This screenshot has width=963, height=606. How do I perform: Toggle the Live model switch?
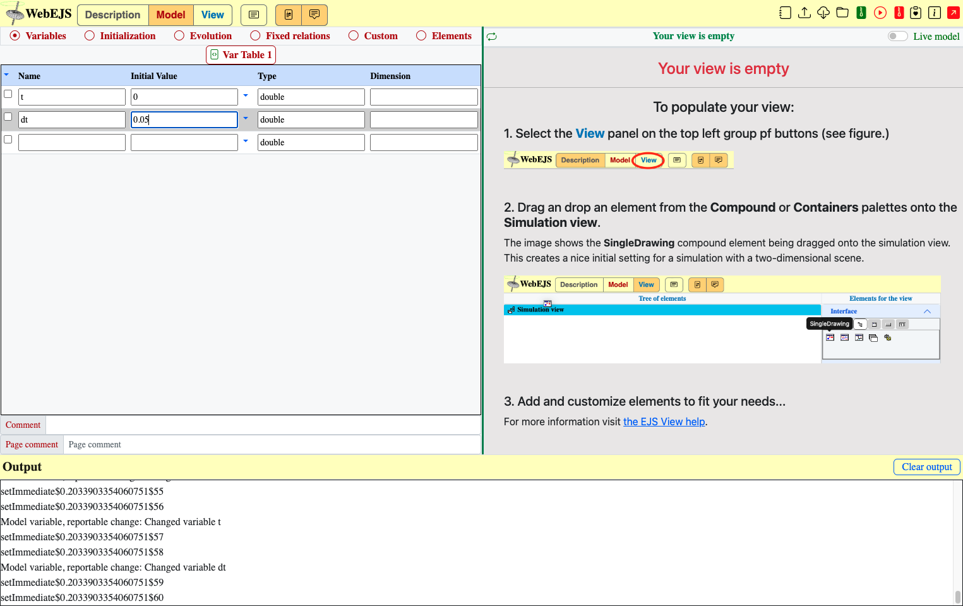(x=897, y=36)
